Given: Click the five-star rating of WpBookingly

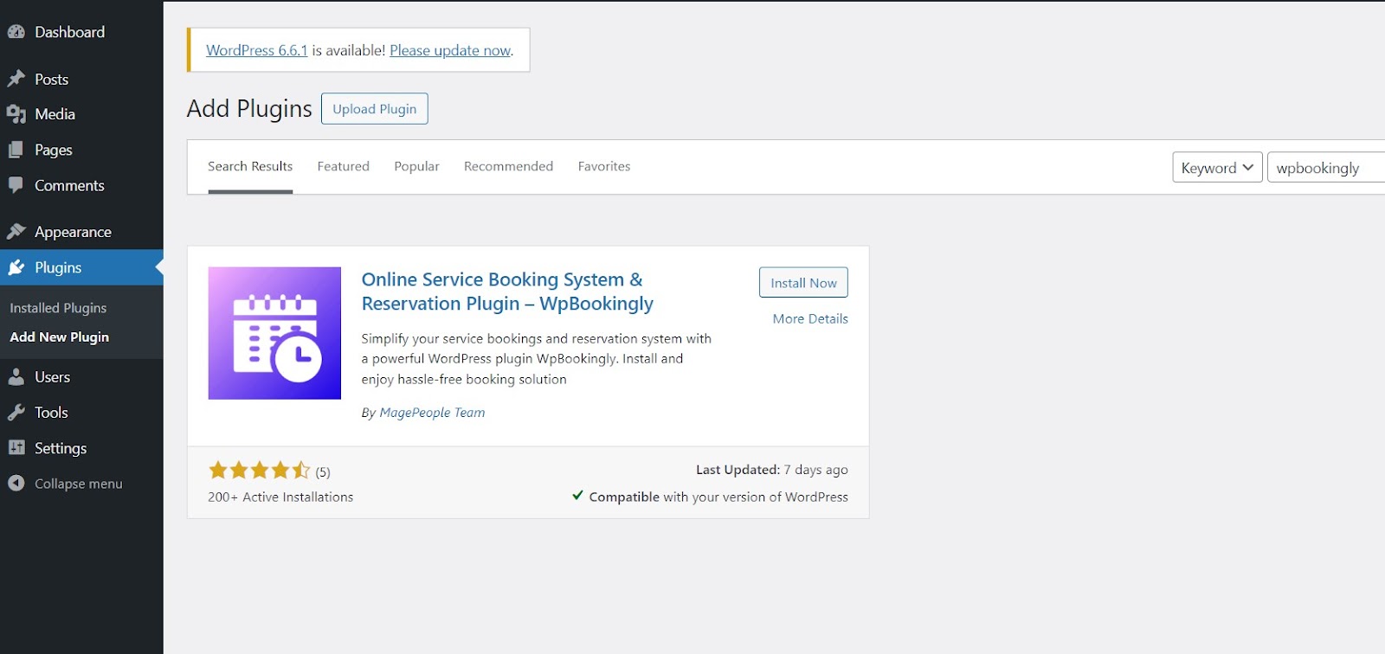Looking at the screenshot, I should click(259, 471).
